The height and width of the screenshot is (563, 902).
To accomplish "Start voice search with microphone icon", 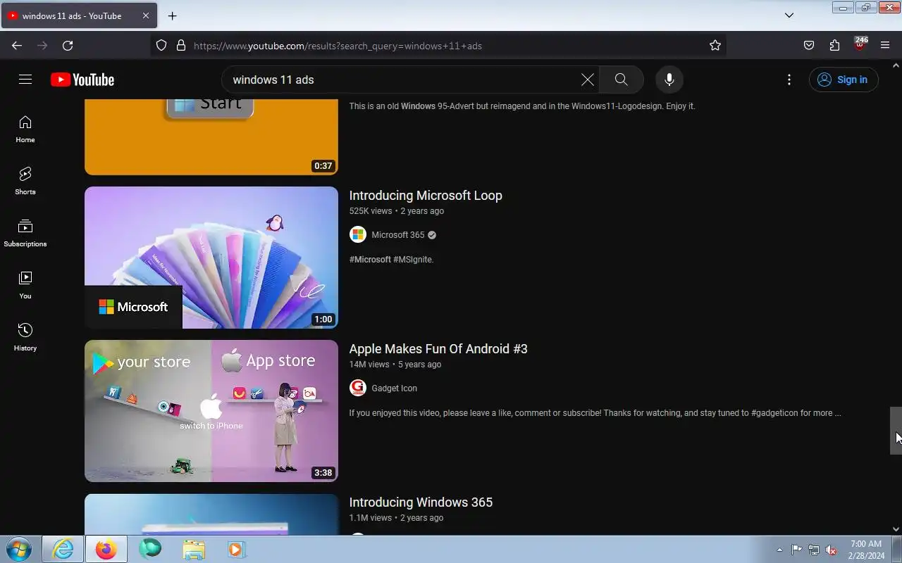I will (669, 80).
